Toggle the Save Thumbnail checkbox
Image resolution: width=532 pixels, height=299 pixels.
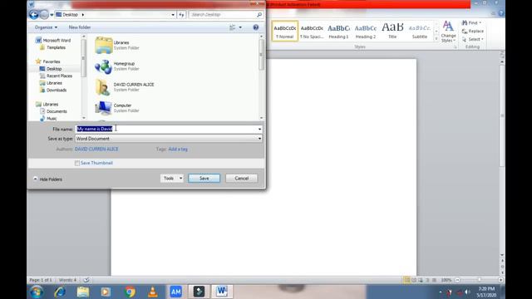(x=77, y=163)
